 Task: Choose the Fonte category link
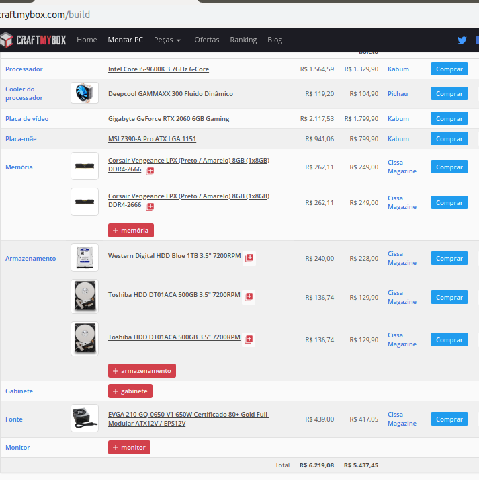pos(14,419)
